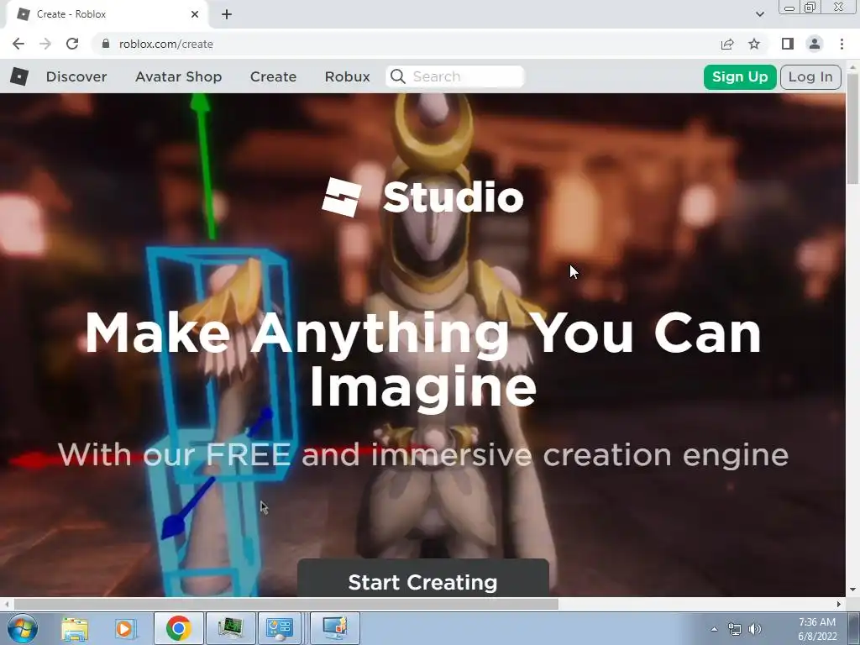Click the padlock site security icon
Screen dimensions: 860x645
click(x=106, y=44)
